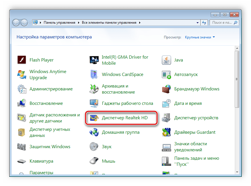The width and height of the screenshot is (251, 186).
Task: Open Брандмауэр Windows icon
Action: click(166, 89)
